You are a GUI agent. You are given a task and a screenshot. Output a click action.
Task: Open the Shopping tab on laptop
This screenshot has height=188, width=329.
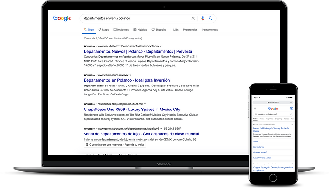pyautogui.click(x=159, y=30)
